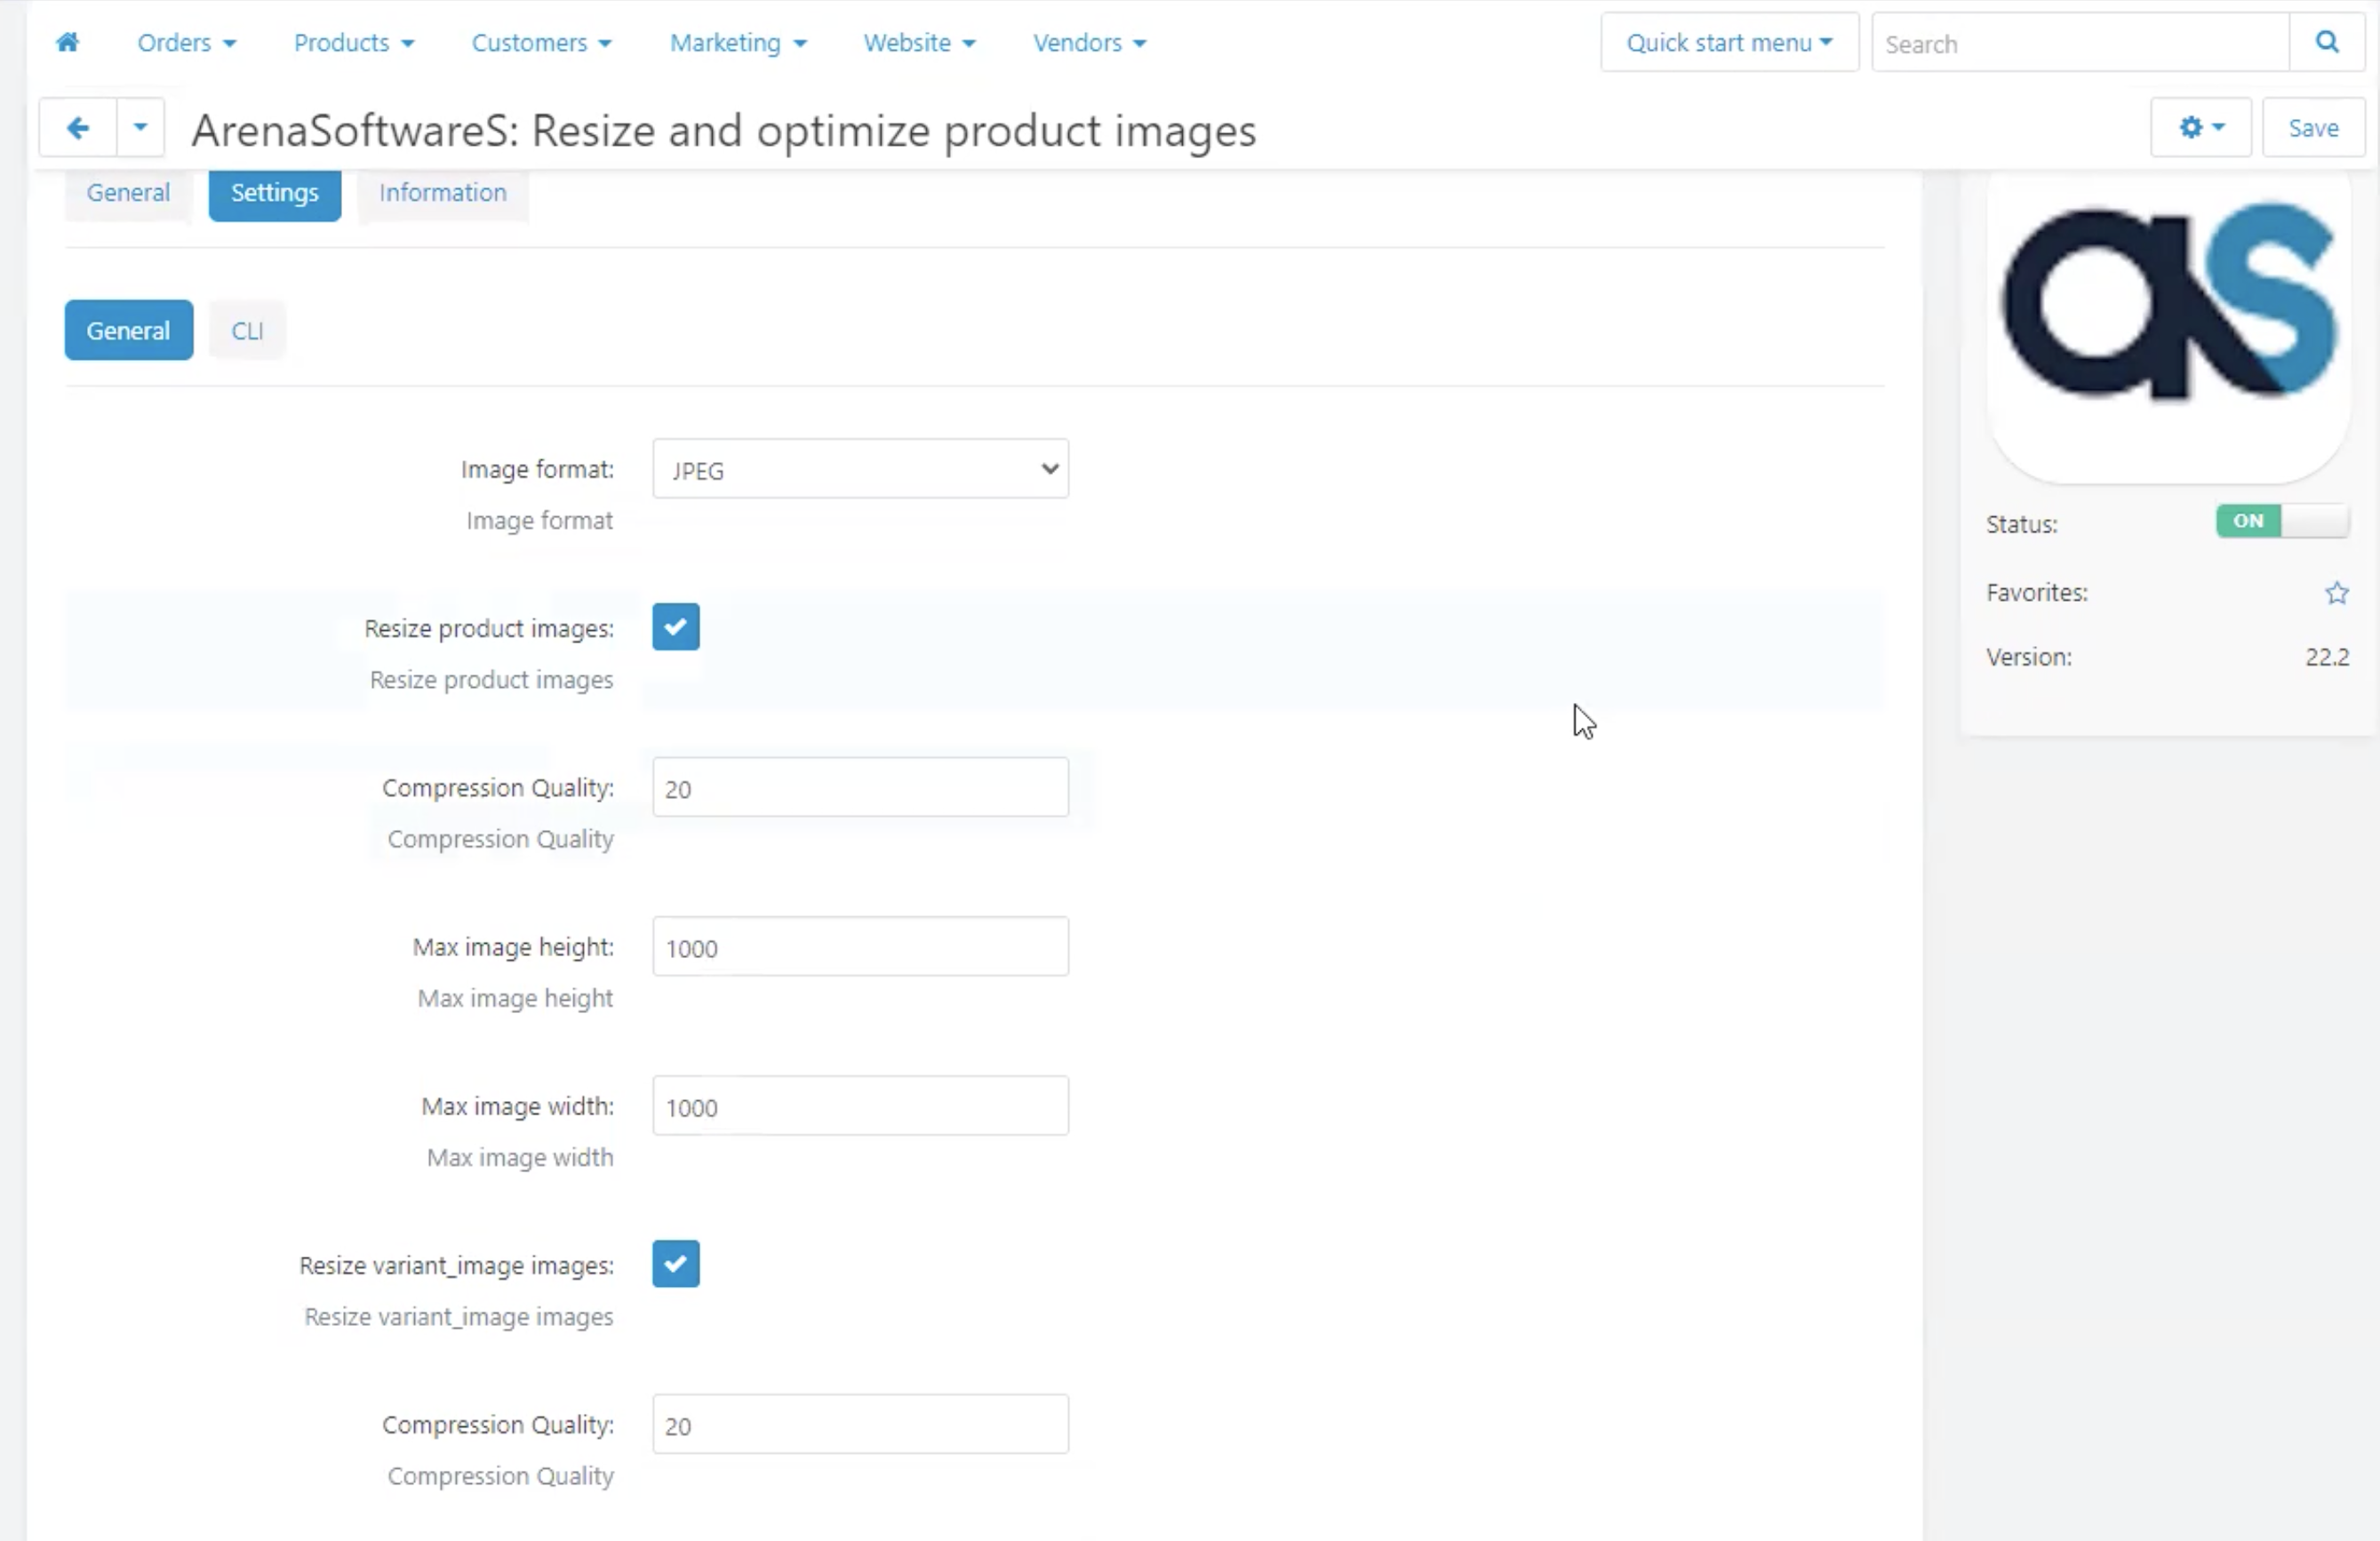Screen dimensions: 2380x1541
Task: Switch to the top General tab
Action: coord(128,193)
